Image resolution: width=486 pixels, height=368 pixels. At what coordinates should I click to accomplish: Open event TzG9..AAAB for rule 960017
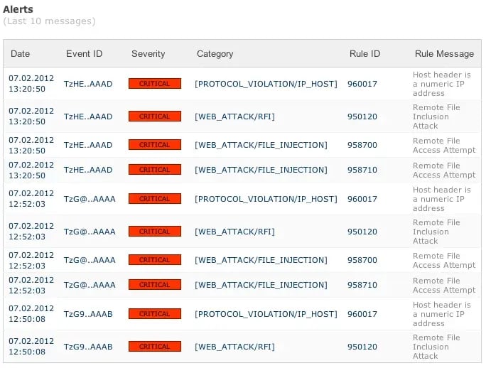[90, 314]
